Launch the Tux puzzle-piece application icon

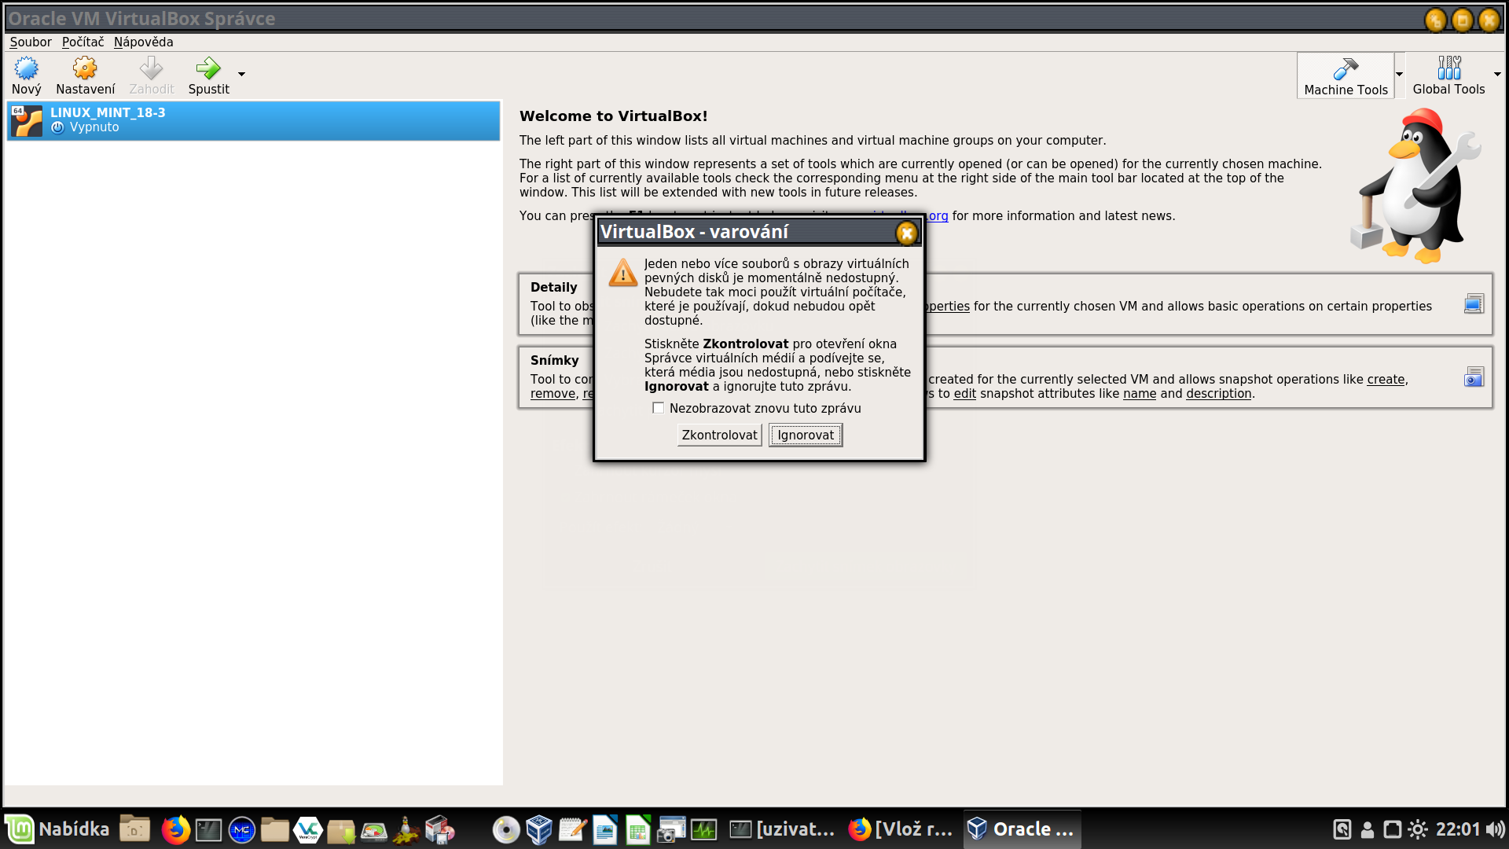coord(406,829)
